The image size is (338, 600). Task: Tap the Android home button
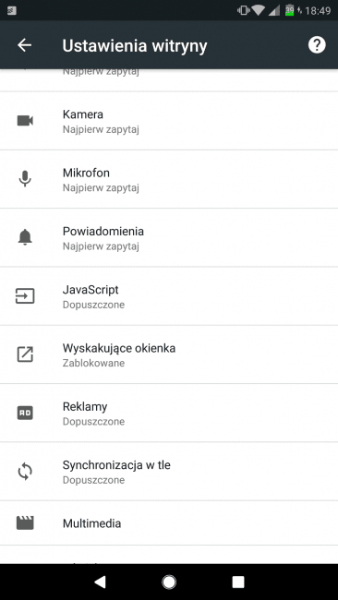[169, 582]
